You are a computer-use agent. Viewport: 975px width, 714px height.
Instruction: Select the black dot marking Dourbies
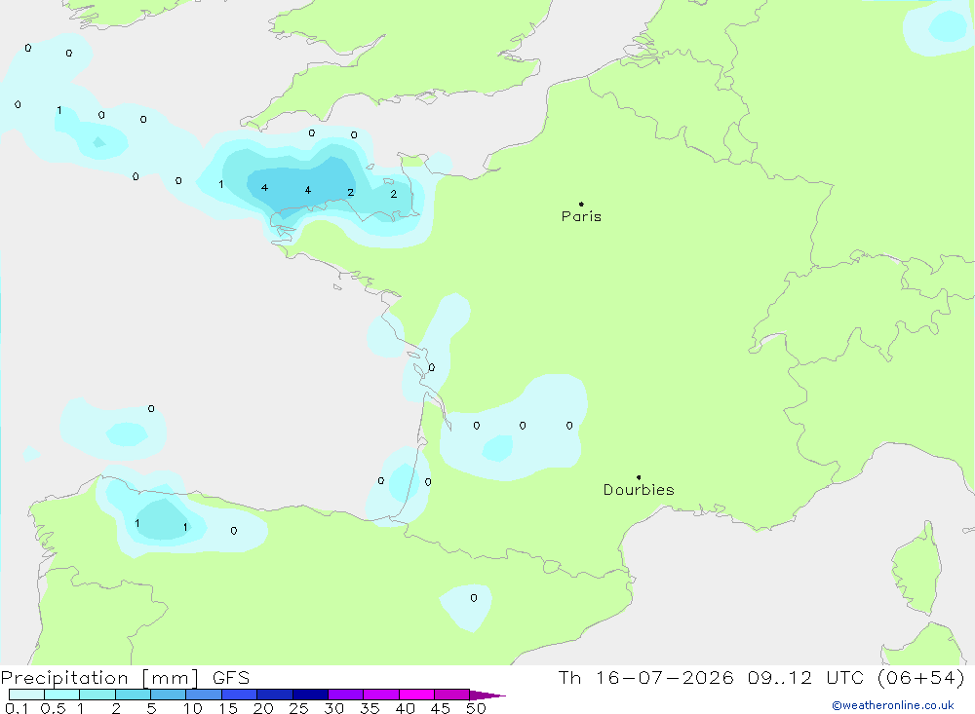pyautogui.click(x=639, y=477)
